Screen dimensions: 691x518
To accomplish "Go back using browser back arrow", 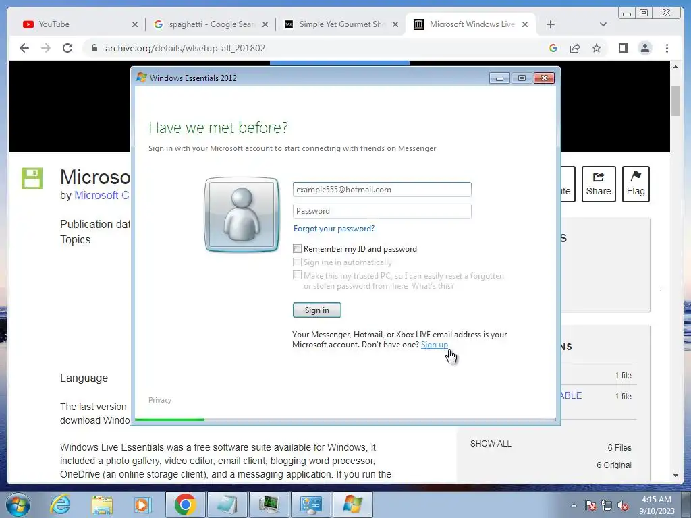I will pyautogui.click(x=24, y=48).
